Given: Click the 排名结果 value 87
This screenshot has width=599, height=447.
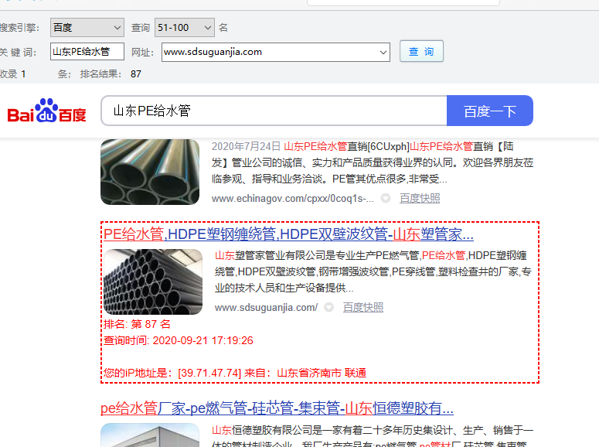Looking at the screenshot, I should tap(135, 73).
